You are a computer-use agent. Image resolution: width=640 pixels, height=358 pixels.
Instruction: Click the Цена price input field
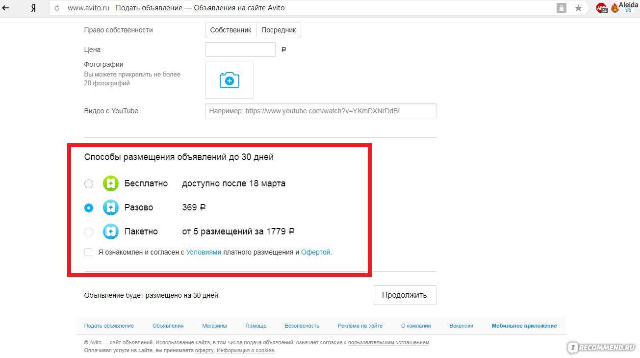240,50
